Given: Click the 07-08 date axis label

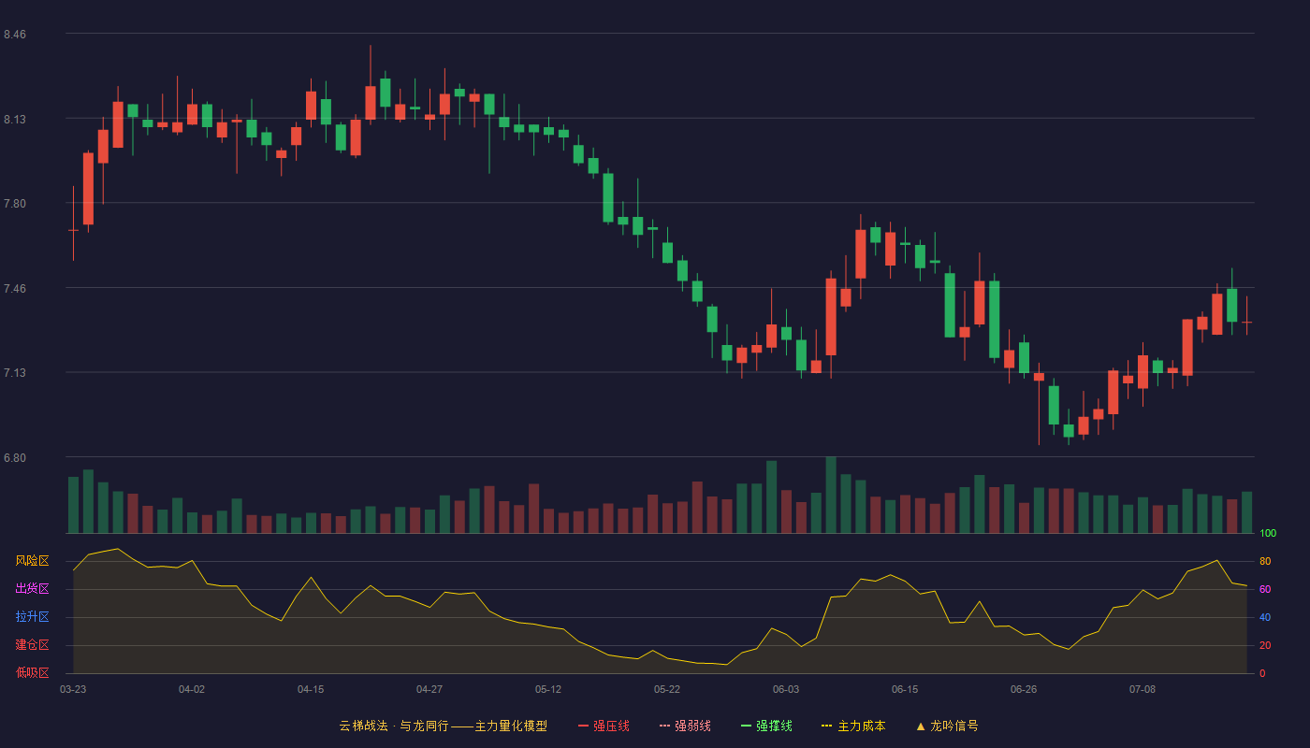Looking at the screenshot, I should tap(1143, 689).
